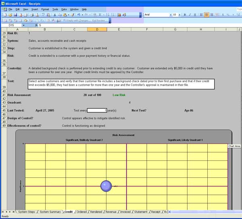Viewport: 242px width, 219px height.
Task: Click the Sort Ascending icon
Action: pos(108,15)
